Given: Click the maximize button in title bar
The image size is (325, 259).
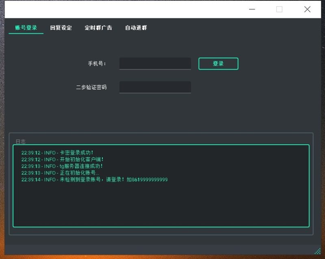Looking at the screenshot, I should coord(279,9).
